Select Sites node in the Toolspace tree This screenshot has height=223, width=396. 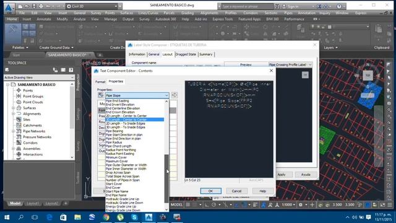[x=27, y=120]
